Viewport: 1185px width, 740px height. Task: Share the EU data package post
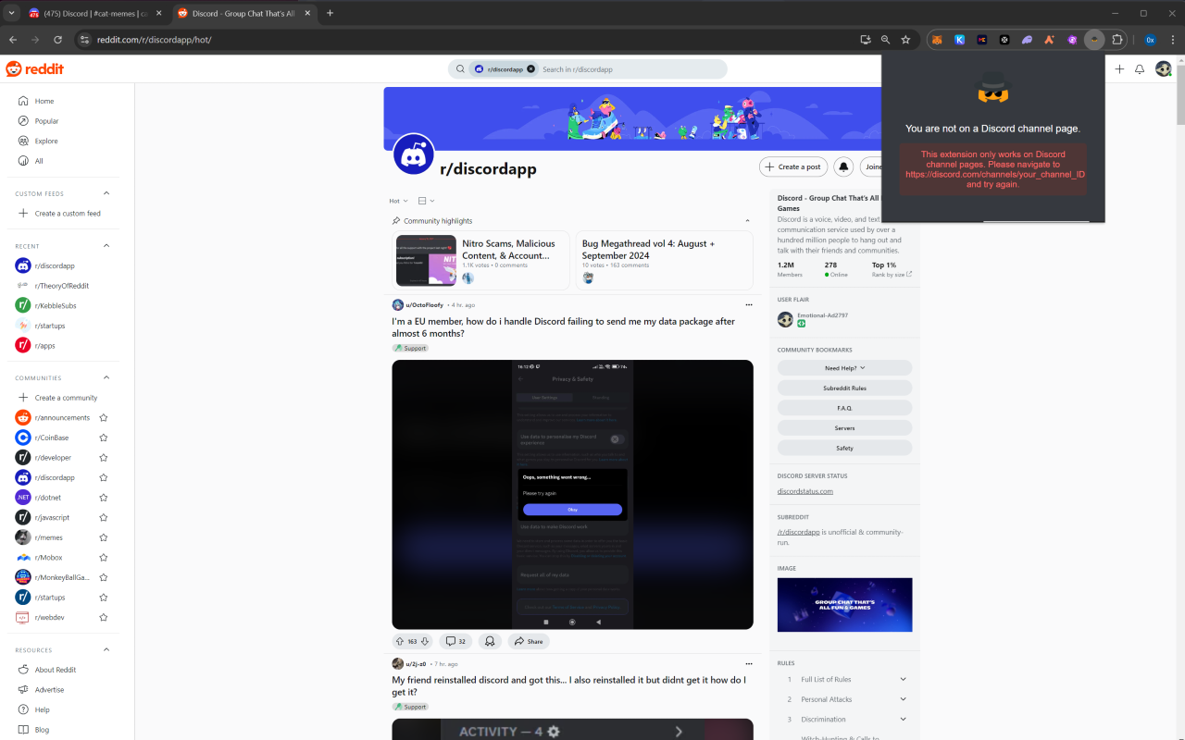529,641
